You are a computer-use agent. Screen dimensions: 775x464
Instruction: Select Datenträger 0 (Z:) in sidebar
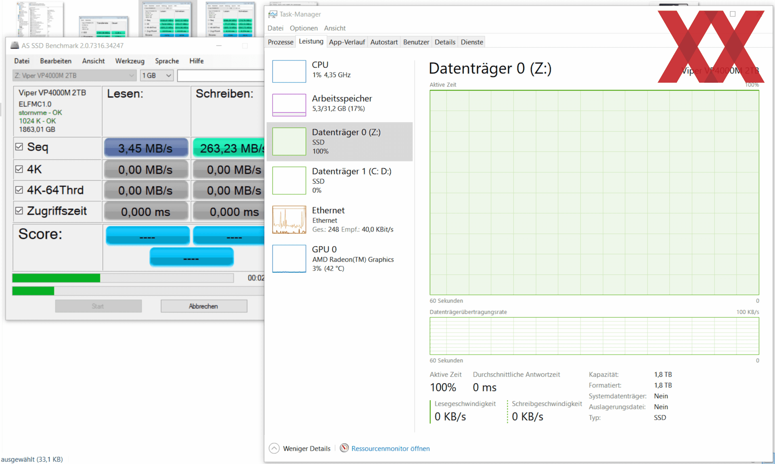pos(340,142)
